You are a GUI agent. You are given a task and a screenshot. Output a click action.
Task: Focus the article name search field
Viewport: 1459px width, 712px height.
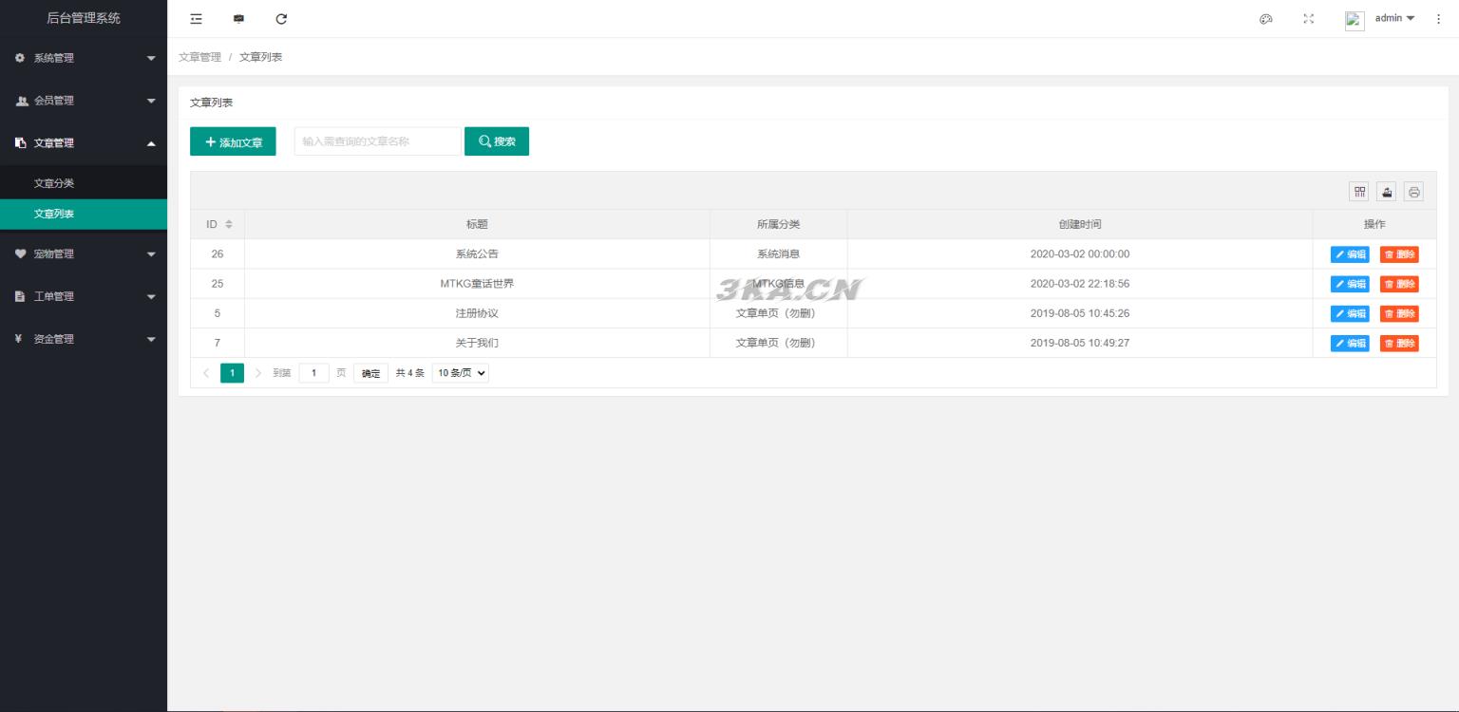point(377,141)
